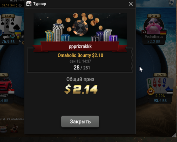The width and height of the screenshot is (177, 142).
Task: Click the $5.48 bounty tag
Action: 160,75
